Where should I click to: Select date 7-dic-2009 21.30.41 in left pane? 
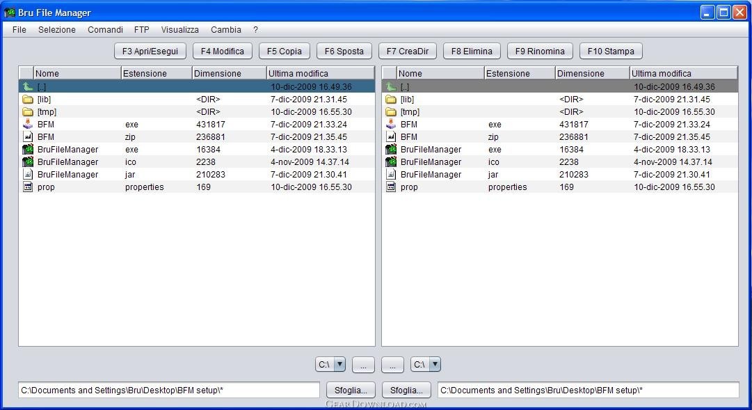tap(308, 174)
